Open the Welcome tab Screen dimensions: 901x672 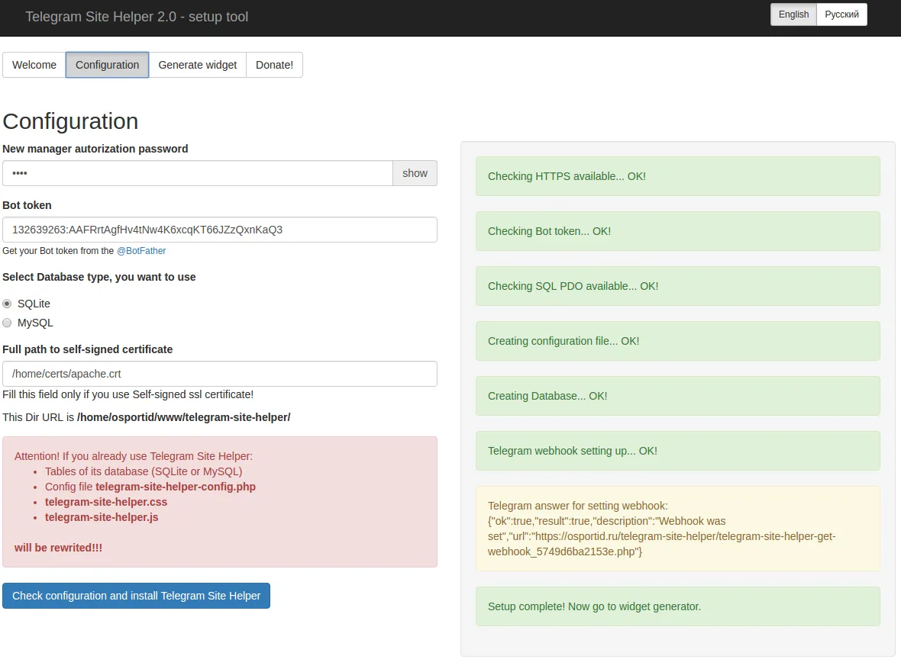34,65
